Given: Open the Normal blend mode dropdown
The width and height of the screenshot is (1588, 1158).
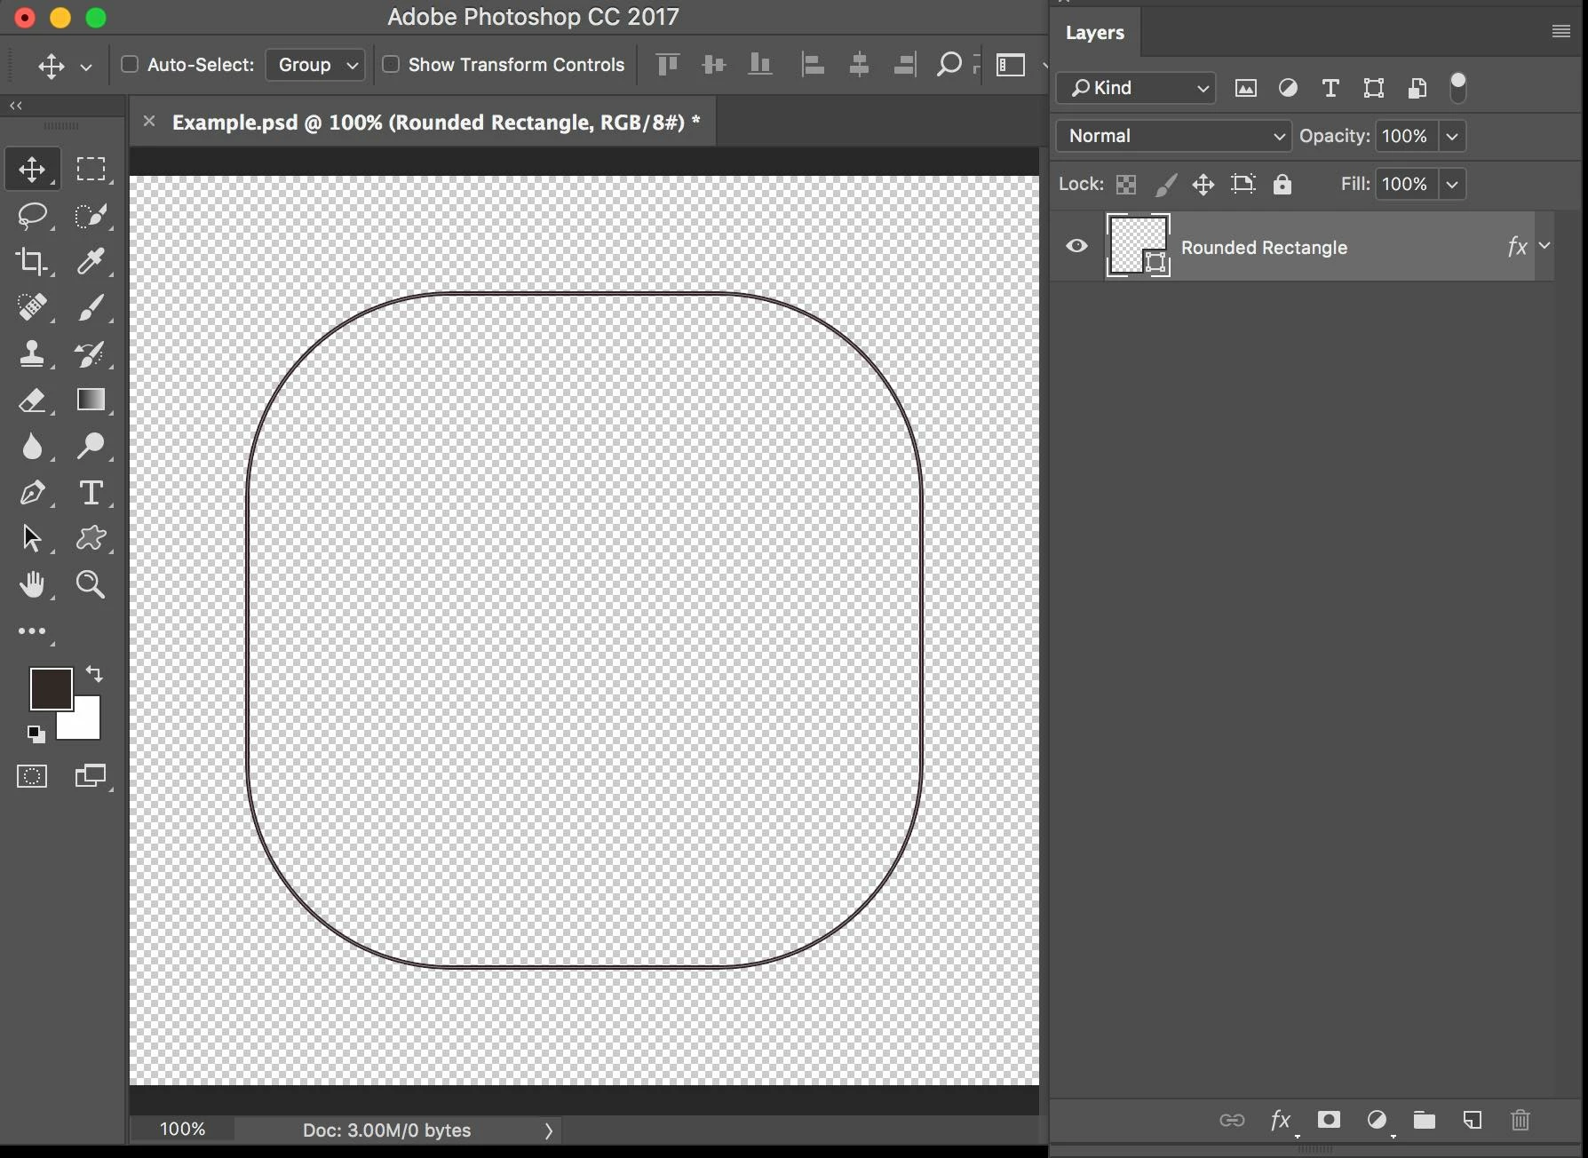Looking at the screenshot, I should (x=1173, y=136).
